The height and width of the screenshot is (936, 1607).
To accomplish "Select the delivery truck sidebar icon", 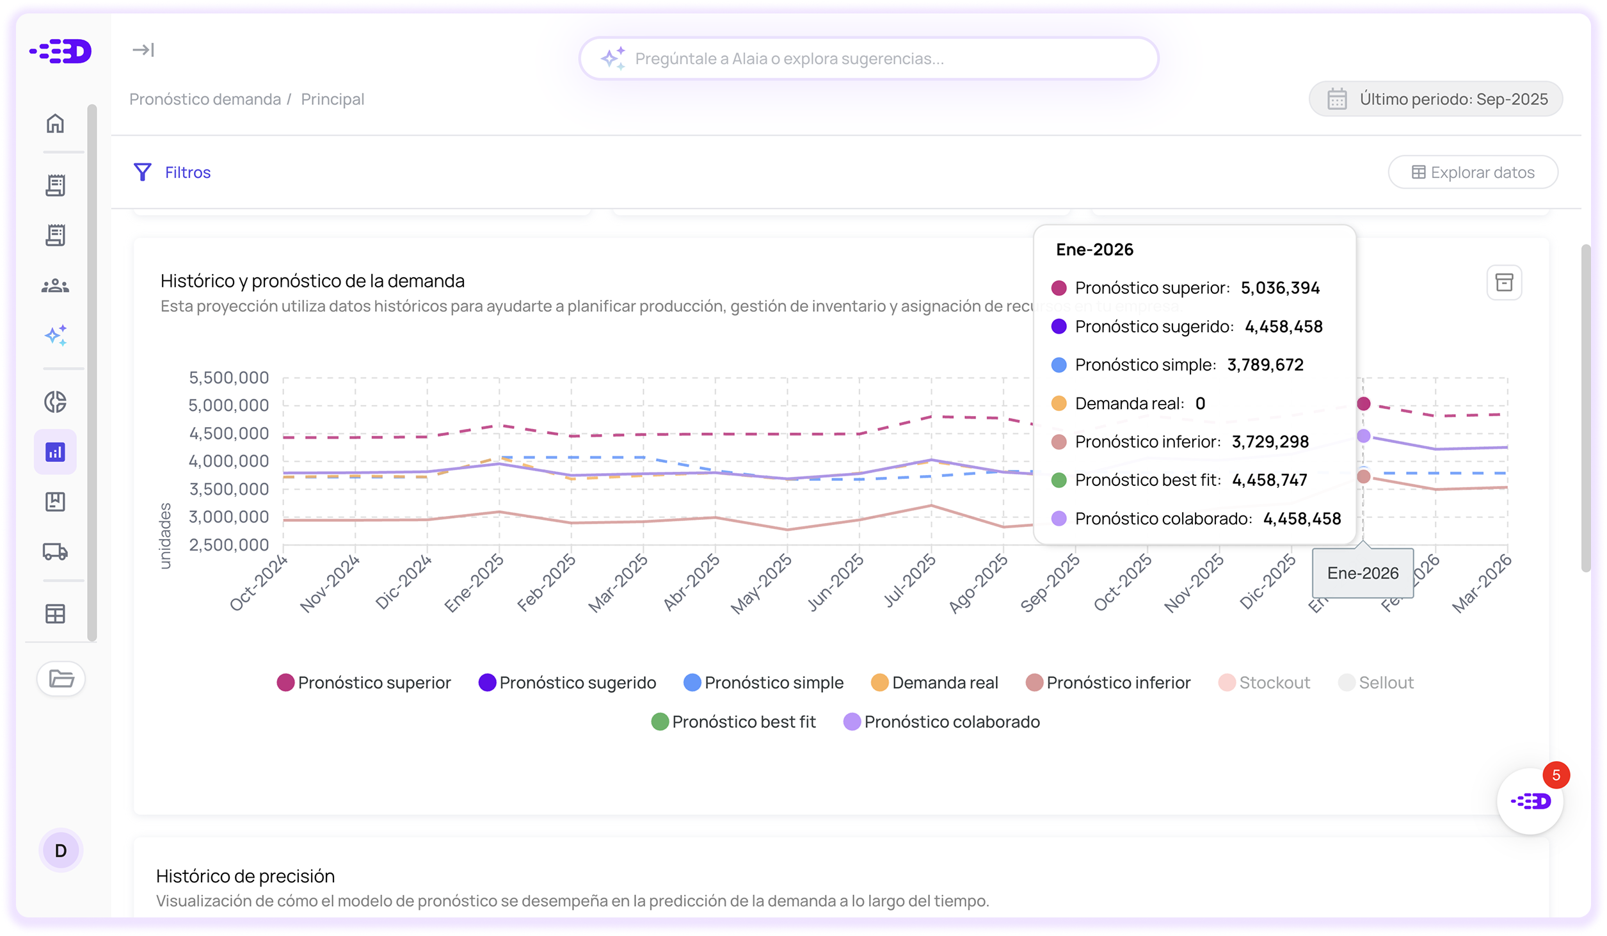I will click(x=55, y=551).
